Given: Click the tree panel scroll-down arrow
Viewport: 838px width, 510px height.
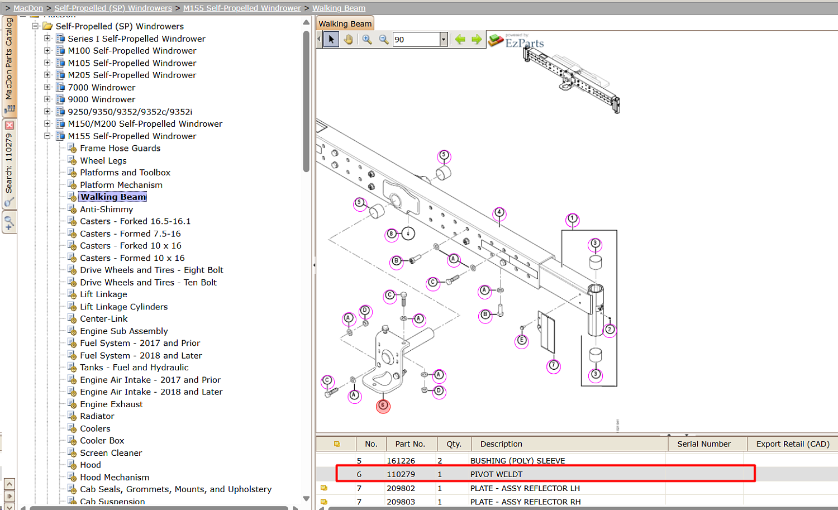Looking at the screenshot, I should (x=306, y=498).
